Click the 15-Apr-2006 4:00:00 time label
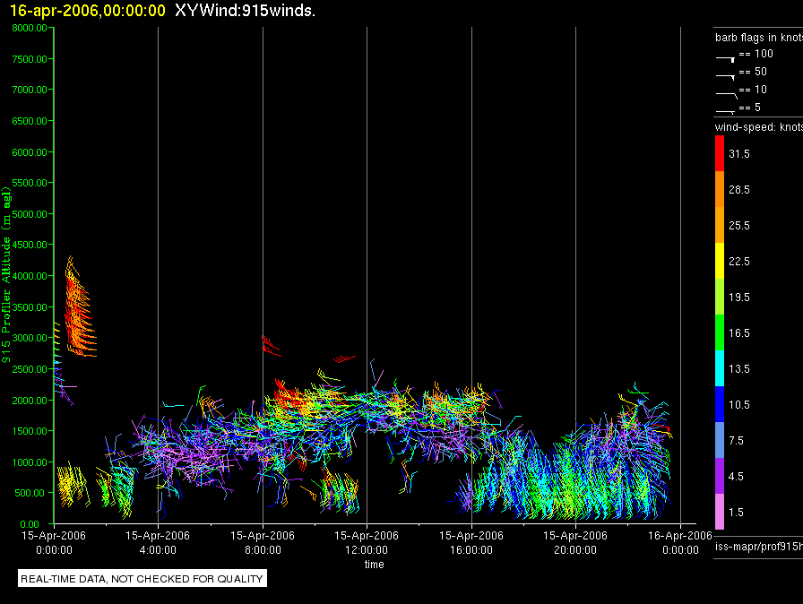The width and height of the screenshot is (803, 604). 158,542
